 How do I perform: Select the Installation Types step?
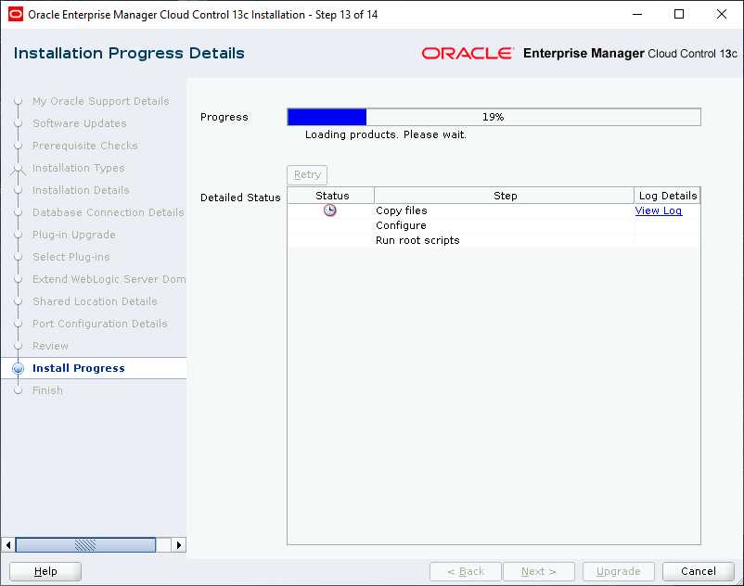[78, 168]
